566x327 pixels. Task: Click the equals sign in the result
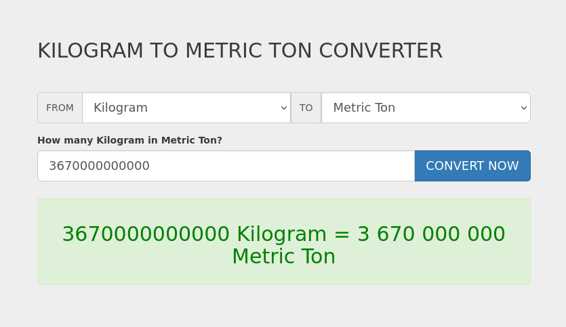coord(342,235)
